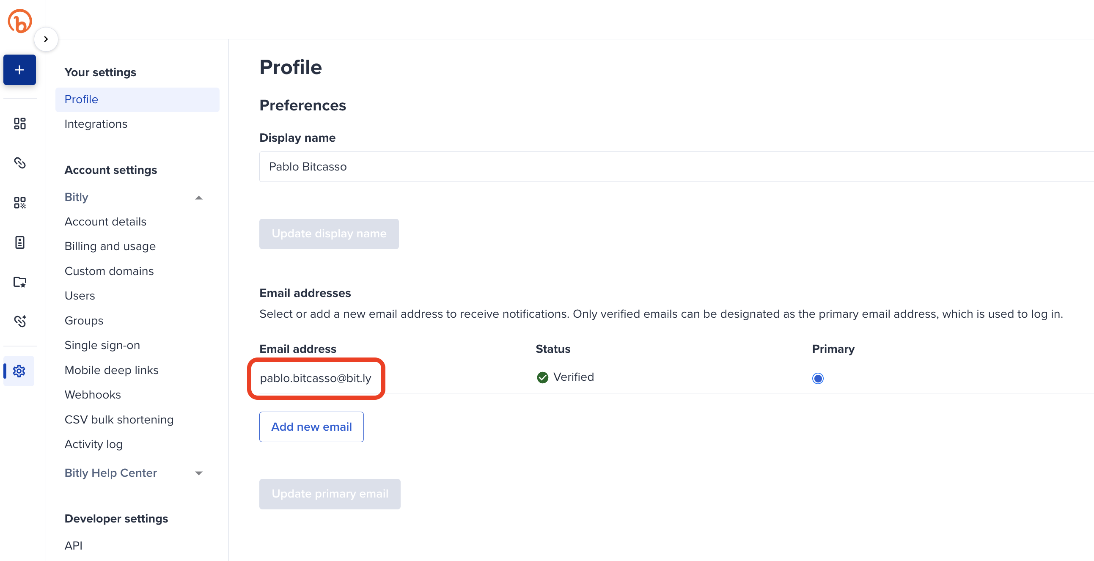This screenshot has width=1094, height=561.
Task: Open Billing and usage
Action: (x=110, y=246)
